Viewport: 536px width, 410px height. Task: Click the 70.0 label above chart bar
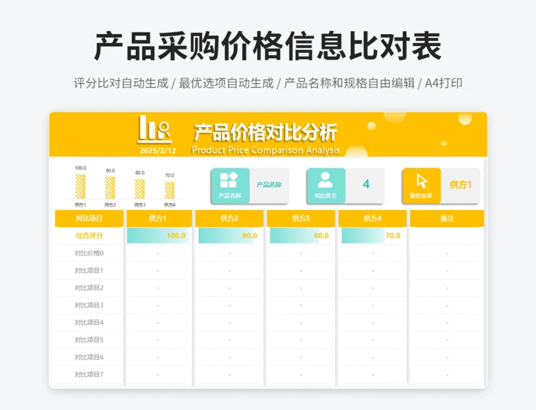[x=170, y=175]
